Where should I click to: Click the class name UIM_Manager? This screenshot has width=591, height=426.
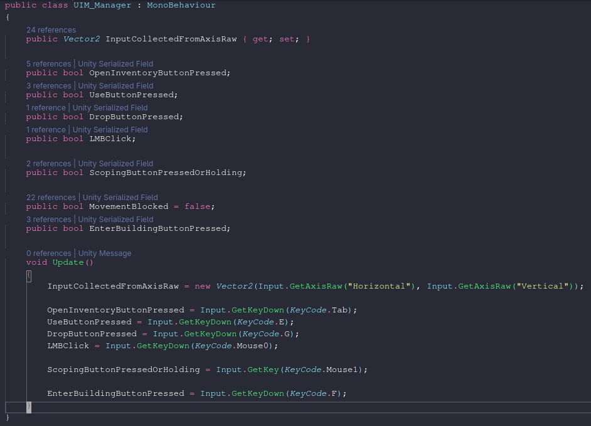[x=102, y=5]
